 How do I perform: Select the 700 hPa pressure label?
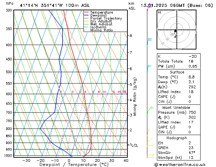coord(10,112)
